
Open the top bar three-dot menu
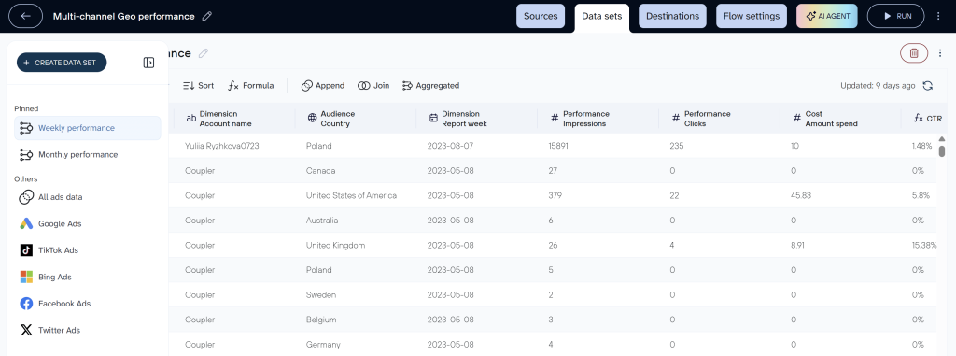pos(939,17)
